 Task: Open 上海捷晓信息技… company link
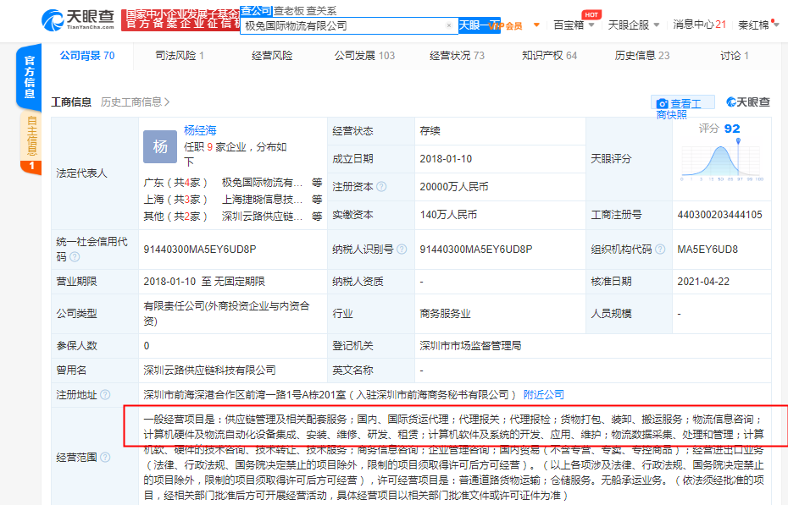pos(263,200)
